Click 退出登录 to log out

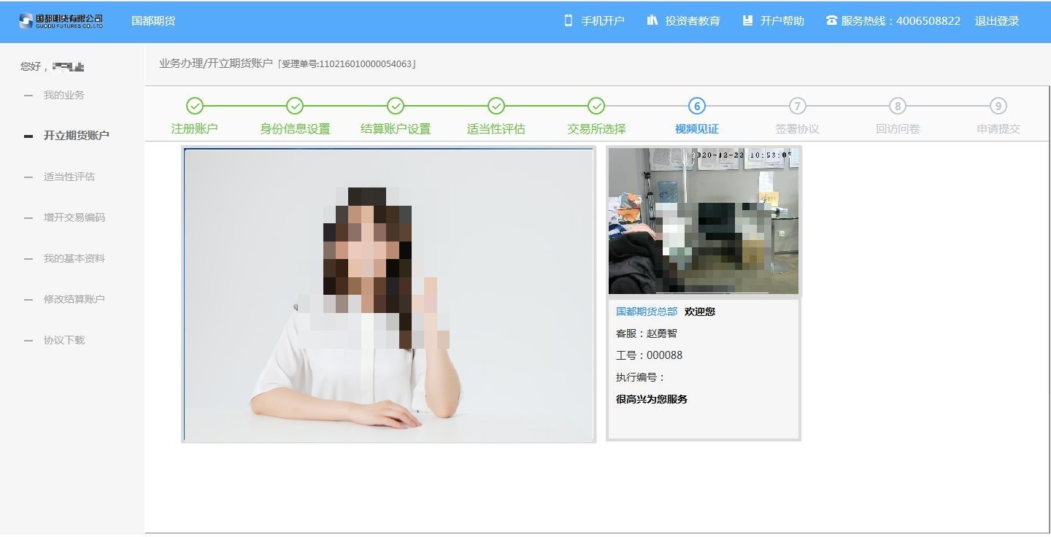997,21
